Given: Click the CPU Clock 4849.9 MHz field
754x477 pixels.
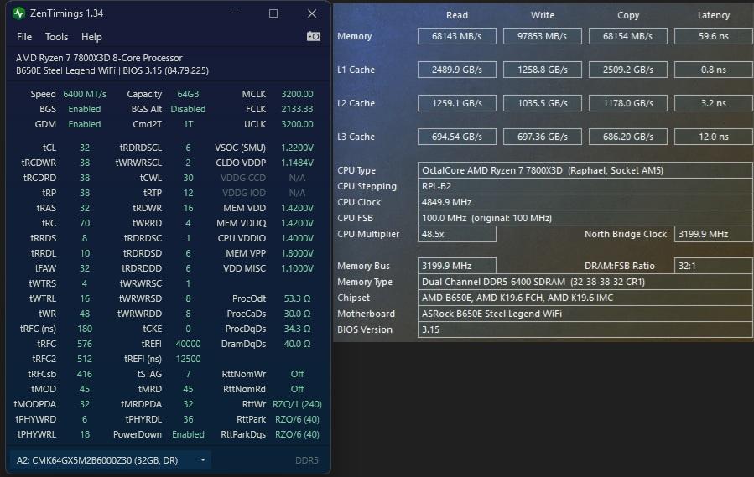Looking at the screenshot, I should coord(585,202).
